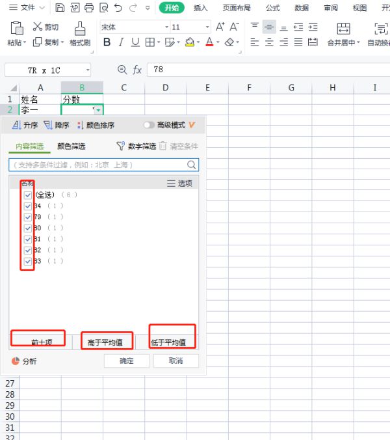Toggle the 高级模式 advanced mode switch
This screenshot has width=390, height=440.
pos(149,125)
